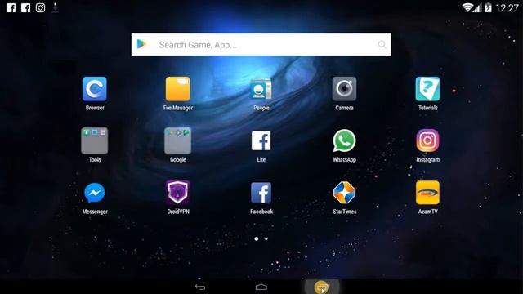Launch Instagram app
The image size is (523, 294).
tap(427, 140)
